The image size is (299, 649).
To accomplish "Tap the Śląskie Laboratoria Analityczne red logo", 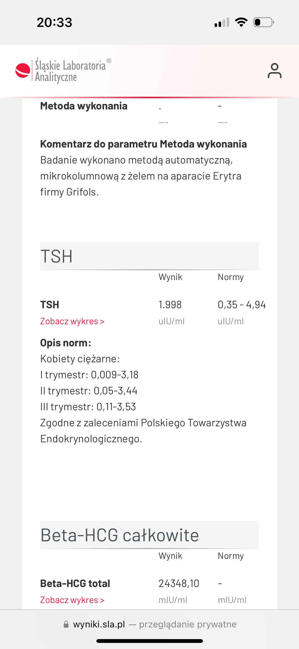I will [x=23, y=70].
